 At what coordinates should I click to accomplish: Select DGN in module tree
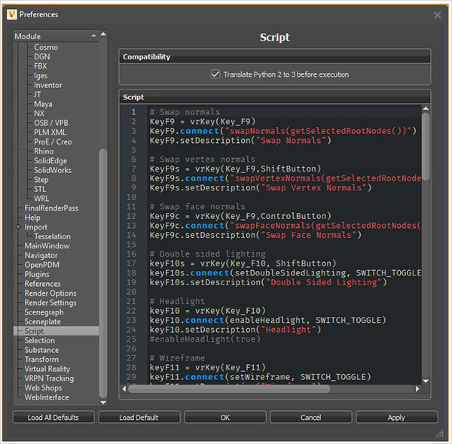(x=42, y=56)
